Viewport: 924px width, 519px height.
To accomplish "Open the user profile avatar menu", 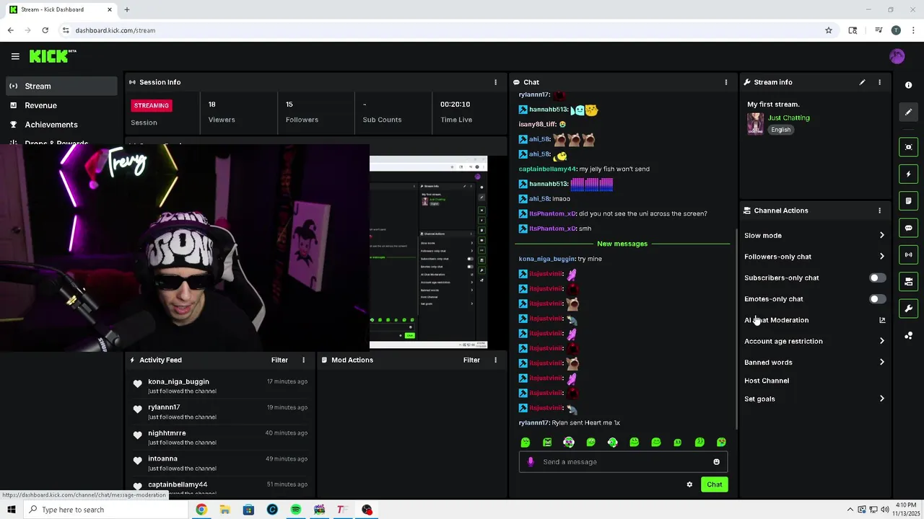I will 897,56.
